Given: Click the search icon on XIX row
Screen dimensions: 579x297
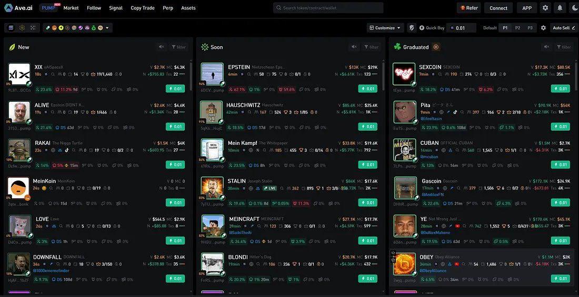Looking at the screenshot, I should pos(53,74).
